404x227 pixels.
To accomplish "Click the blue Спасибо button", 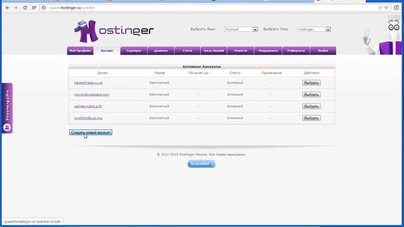I will point(201,164).
